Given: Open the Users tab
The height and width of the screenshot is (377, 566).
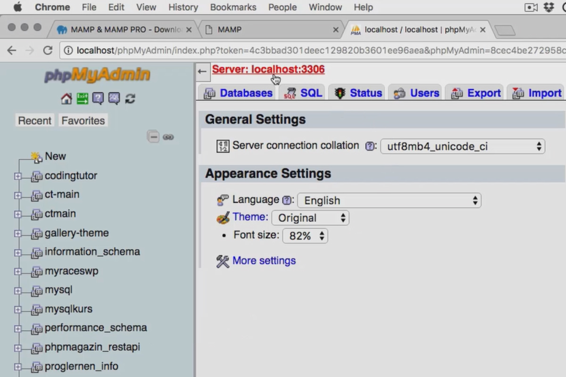Looking at the screenshot, I should point(416,93).
